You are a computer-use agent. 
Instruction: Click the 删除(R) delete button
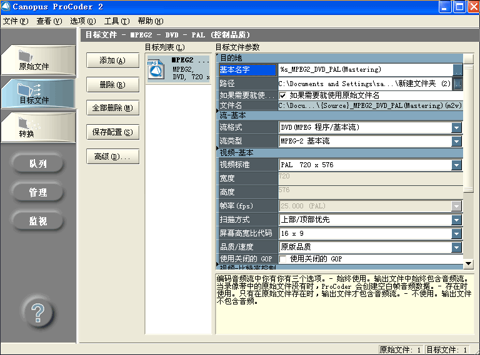112,85
